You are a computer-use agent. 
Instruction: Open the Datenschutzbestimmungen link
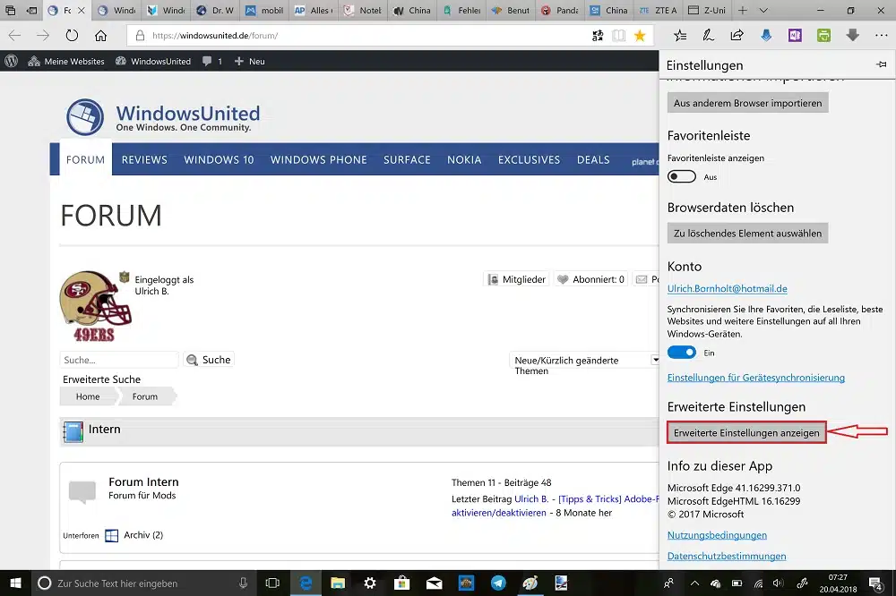tap(727, 556)
